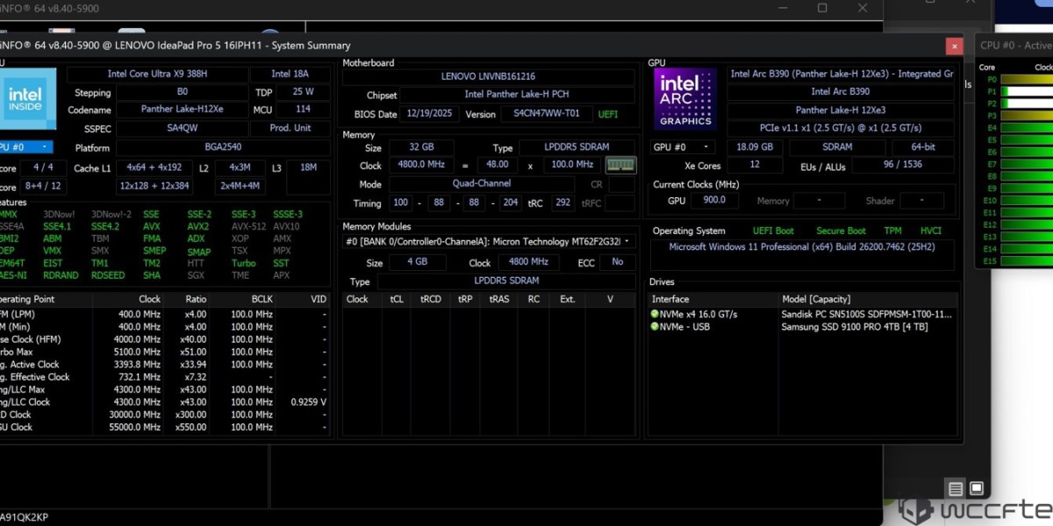Screen dimensions: 1053x526
Task: Click the P0 core usage bar
Action: tap(1027, 79)
